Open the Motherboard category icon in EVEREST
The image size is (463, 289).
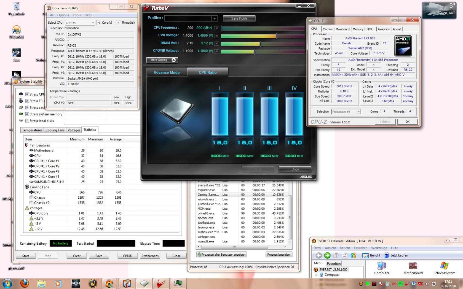coord(413,268)
